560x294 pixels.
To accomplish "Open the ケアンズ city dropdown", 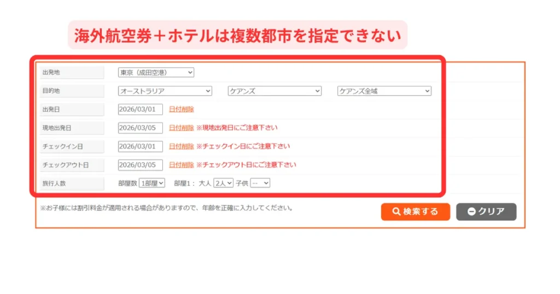I will (274, 91).
